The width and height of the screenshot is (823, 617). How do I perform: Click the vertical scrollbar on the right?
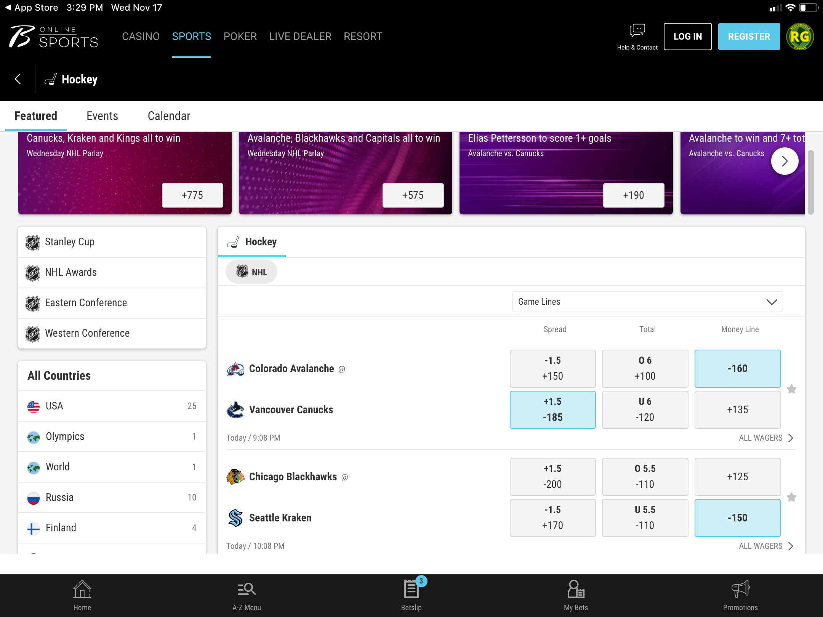pyautogui.click(x=811, y=183)
